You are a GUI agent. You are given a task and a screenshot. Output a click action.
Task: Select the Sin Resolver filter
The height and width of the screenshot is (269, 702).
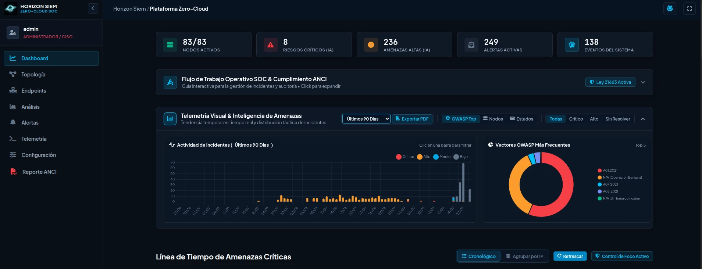pos(618,119)
